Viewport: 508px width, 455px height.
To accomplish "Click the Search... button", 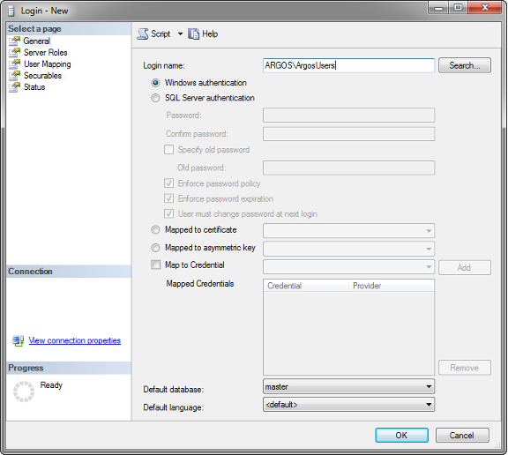I will (x=465, y=65).
